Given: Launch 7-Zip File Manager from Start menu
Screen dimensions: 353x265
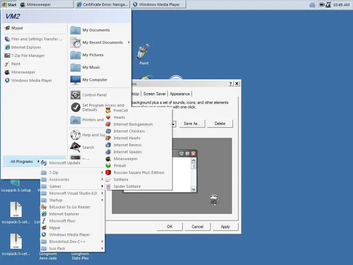Looking at the screenshot, I should tap(35, 56).
